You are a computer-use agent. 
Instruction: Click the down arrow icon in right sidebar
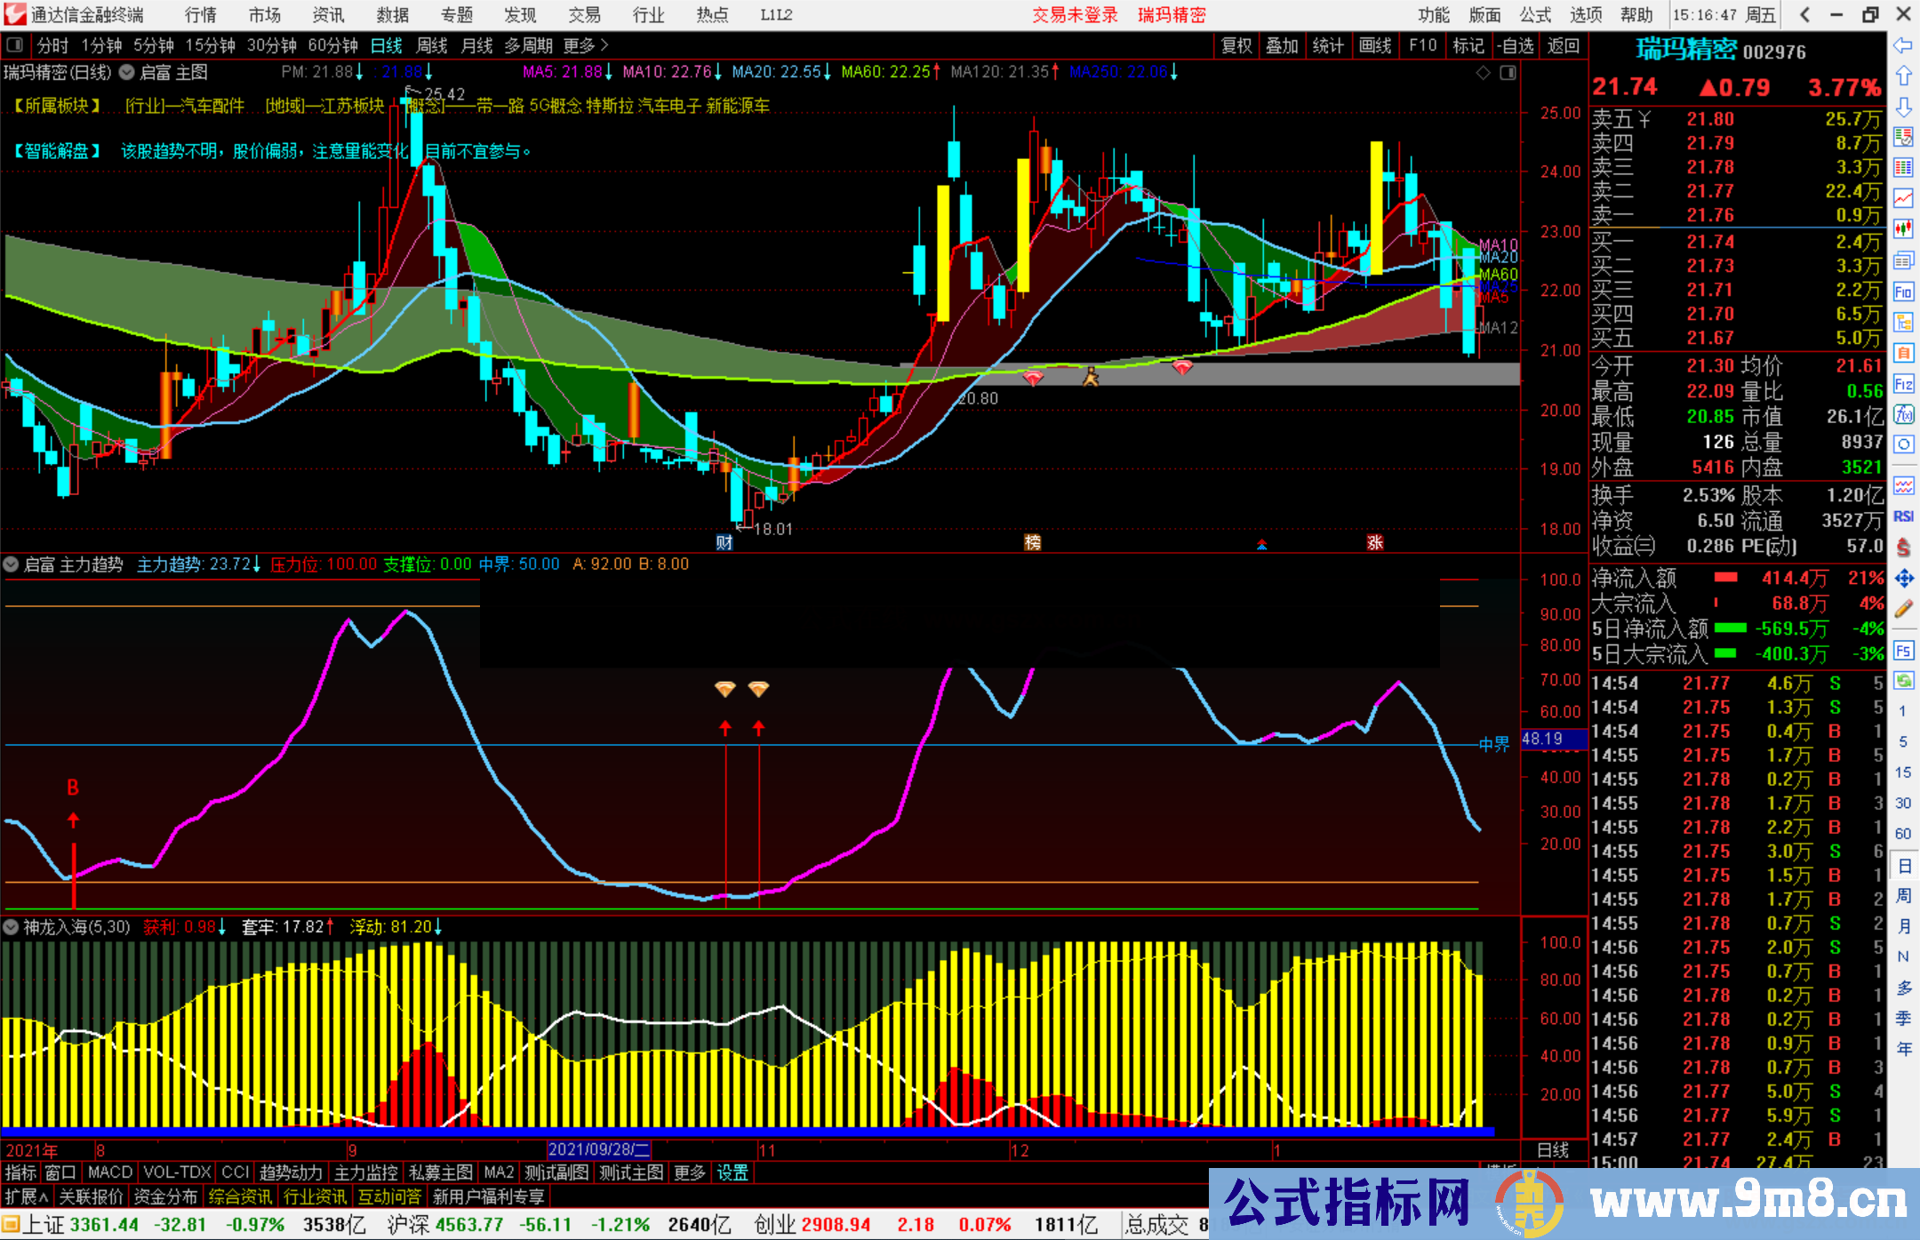pyautogui.click(x=1903, y=107)
